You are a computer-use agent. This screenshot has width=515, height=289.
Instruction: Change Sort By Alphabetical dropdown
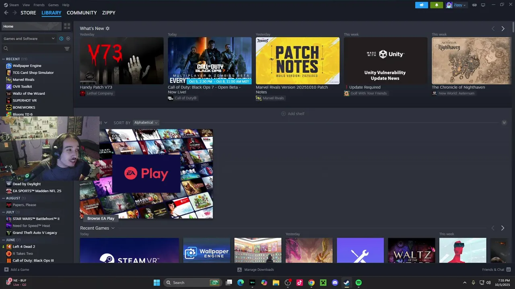coord(146,122)
